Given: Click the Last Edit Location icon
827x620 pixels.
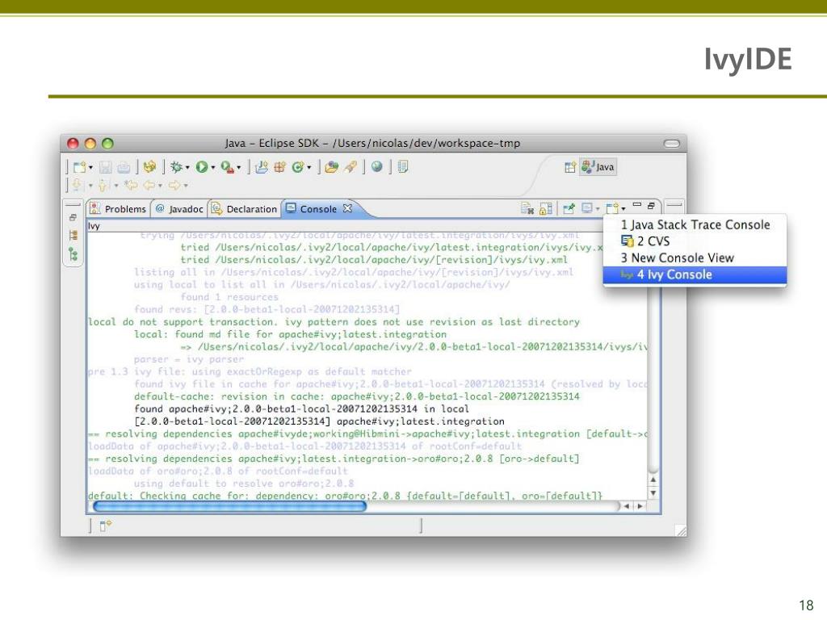Looking at the screenshot, I should (130, 185).
